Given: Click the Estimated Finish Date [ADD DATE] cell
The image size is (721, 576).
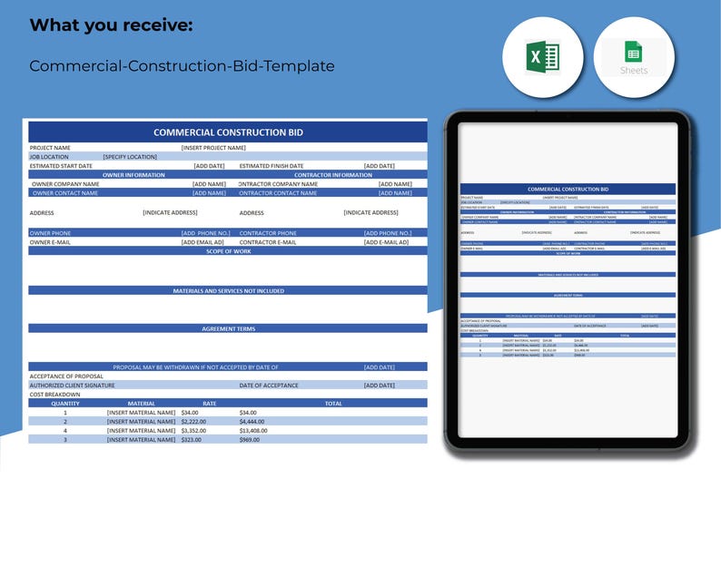Looking at the screenshot, I should pyautogui.click(x=380, y=166).
